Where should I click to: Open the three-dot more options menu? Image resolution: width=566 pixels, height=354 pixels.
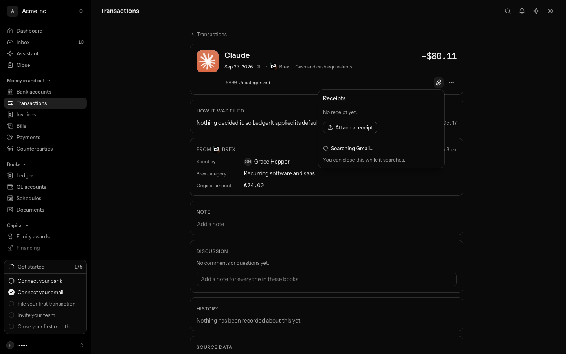(x=451, y=83)
